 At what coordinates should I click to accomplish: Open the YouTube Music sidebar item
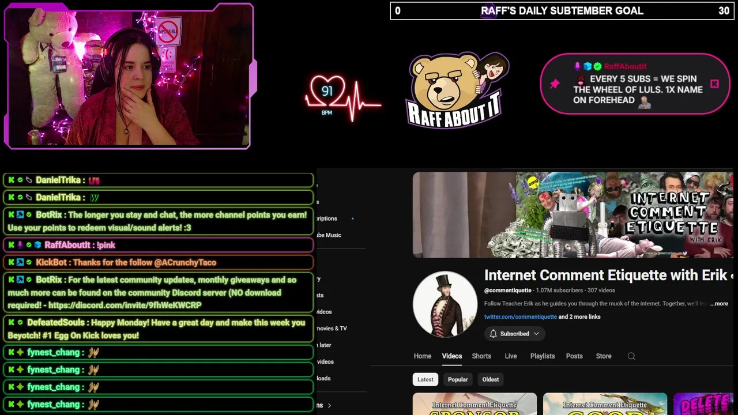[329, 235]
